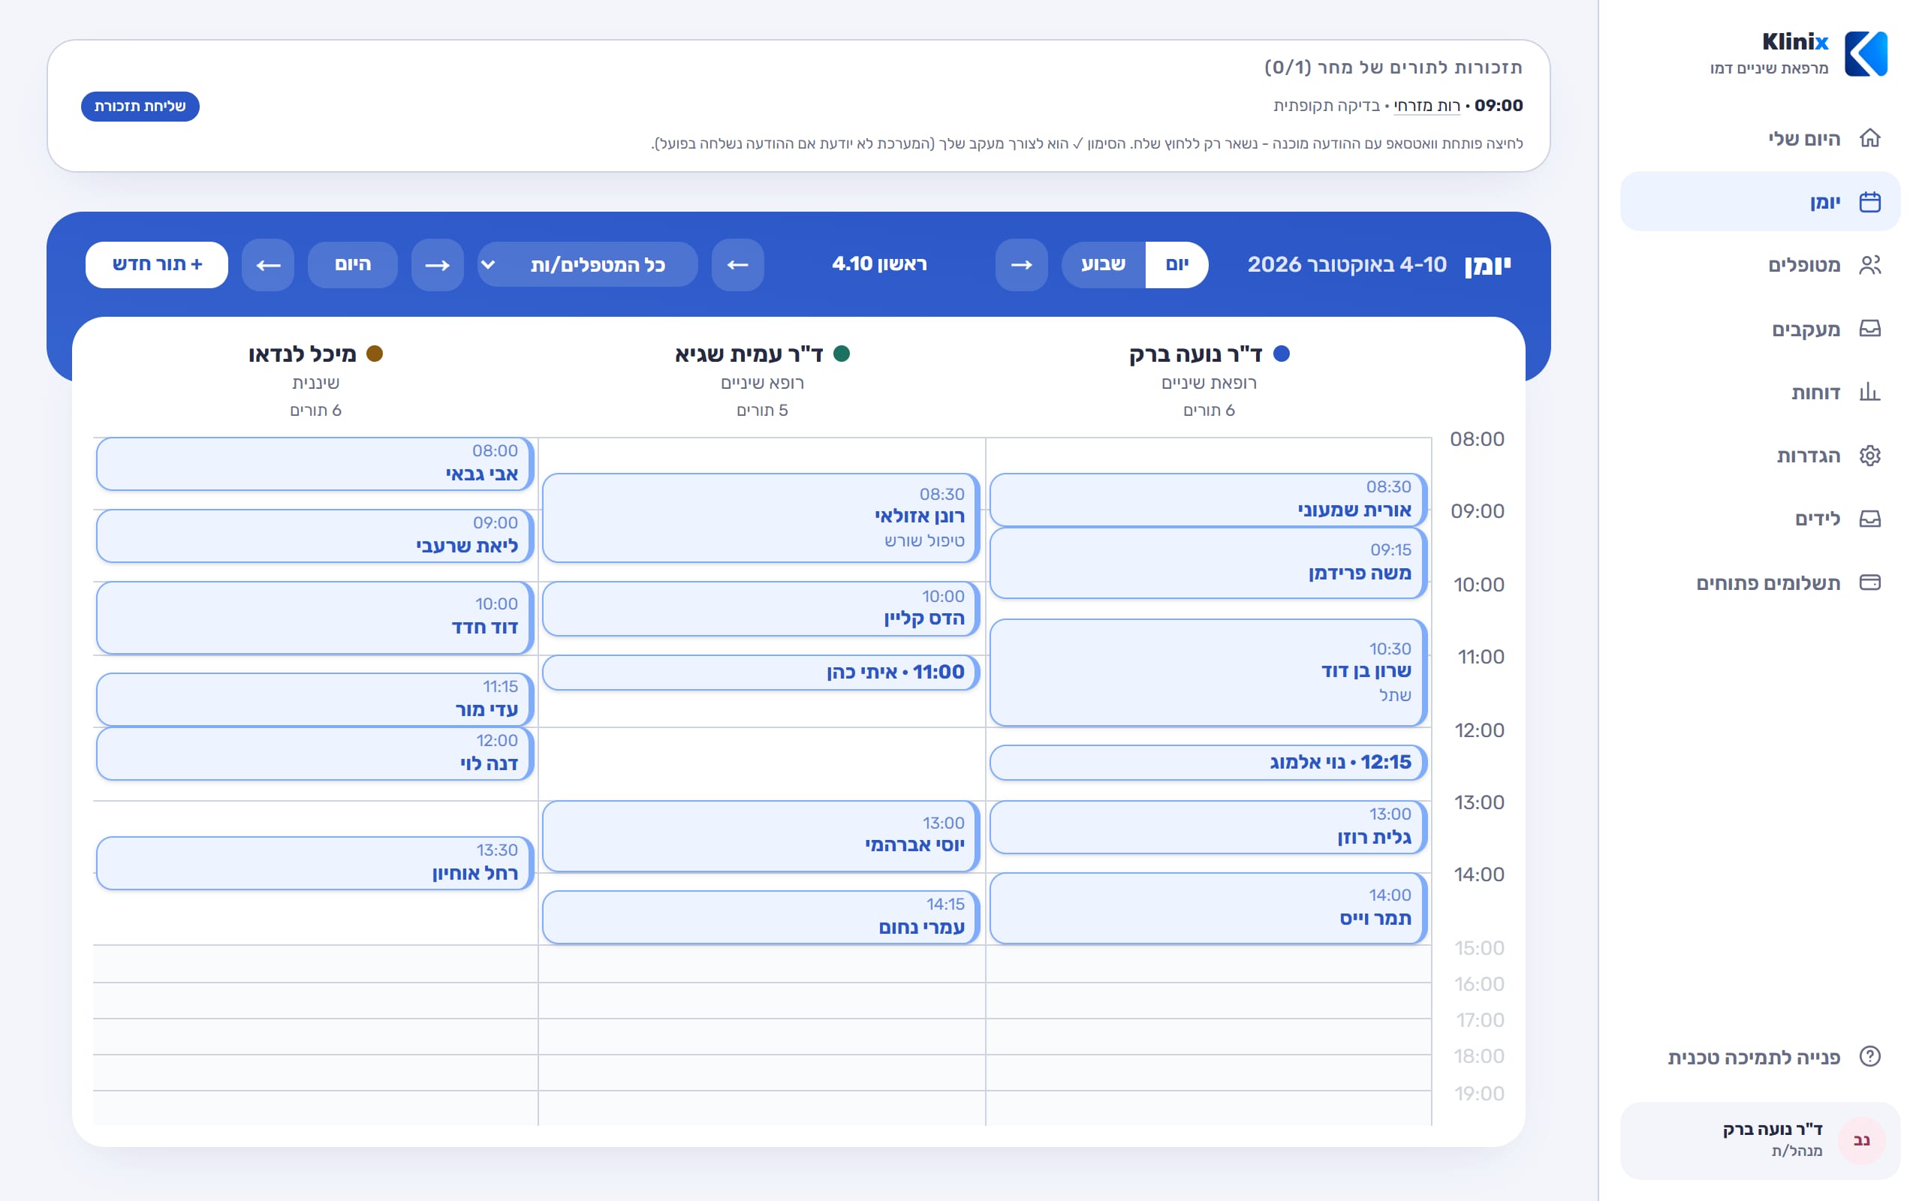The height and width of the screenshot is (1201, 1922).
Task: Open תשלומים פתוחים in the sidebar
Action: pyautogui.click(x=1760, y=582)
